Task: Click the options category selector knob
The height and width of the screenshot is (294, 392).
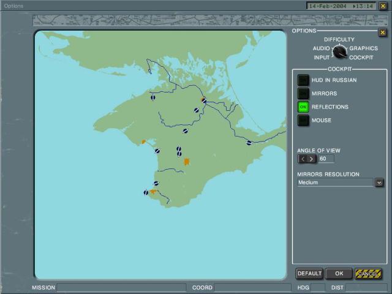Action: (339, 52)
